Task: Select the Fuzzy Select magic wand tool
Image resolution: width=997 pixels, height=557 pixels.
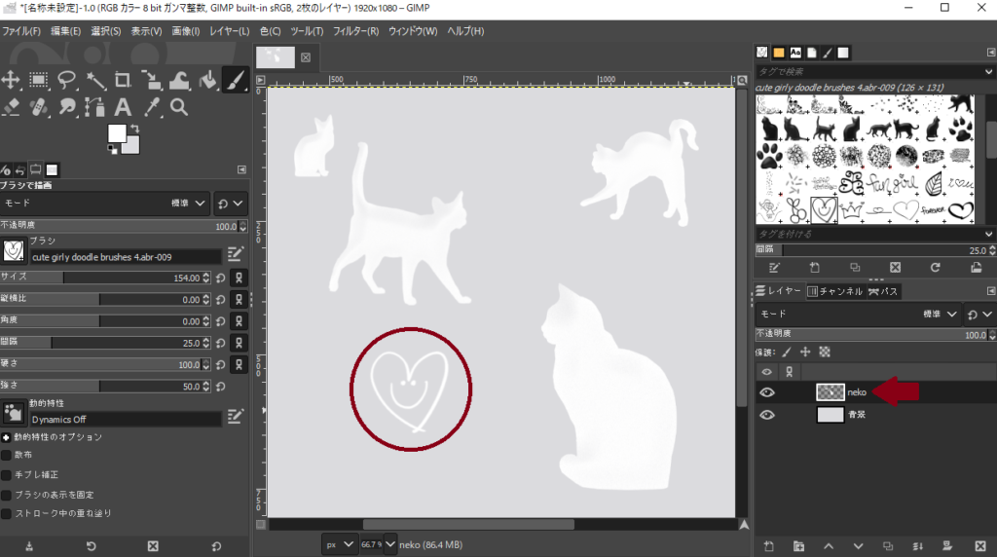Action: (x=95, y=80)
